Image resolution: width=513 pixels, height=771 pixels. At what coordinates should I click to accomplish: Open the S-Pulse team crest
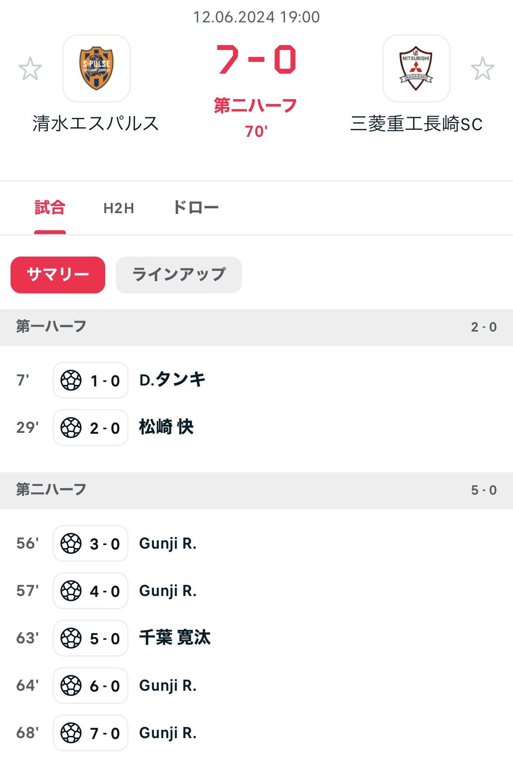click(x=96, y=68)
